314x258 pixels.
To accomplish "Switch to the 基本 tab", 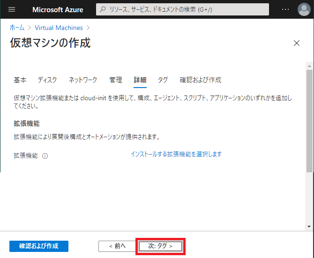I will click(20, 80).
